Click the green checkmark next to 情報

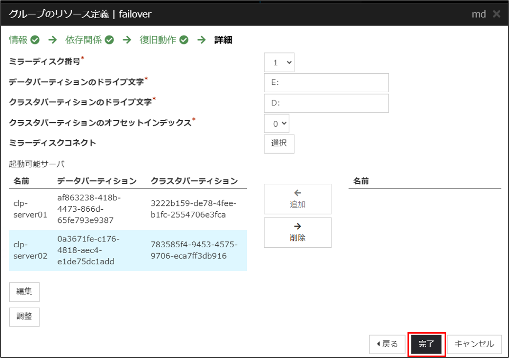(35, 40)
